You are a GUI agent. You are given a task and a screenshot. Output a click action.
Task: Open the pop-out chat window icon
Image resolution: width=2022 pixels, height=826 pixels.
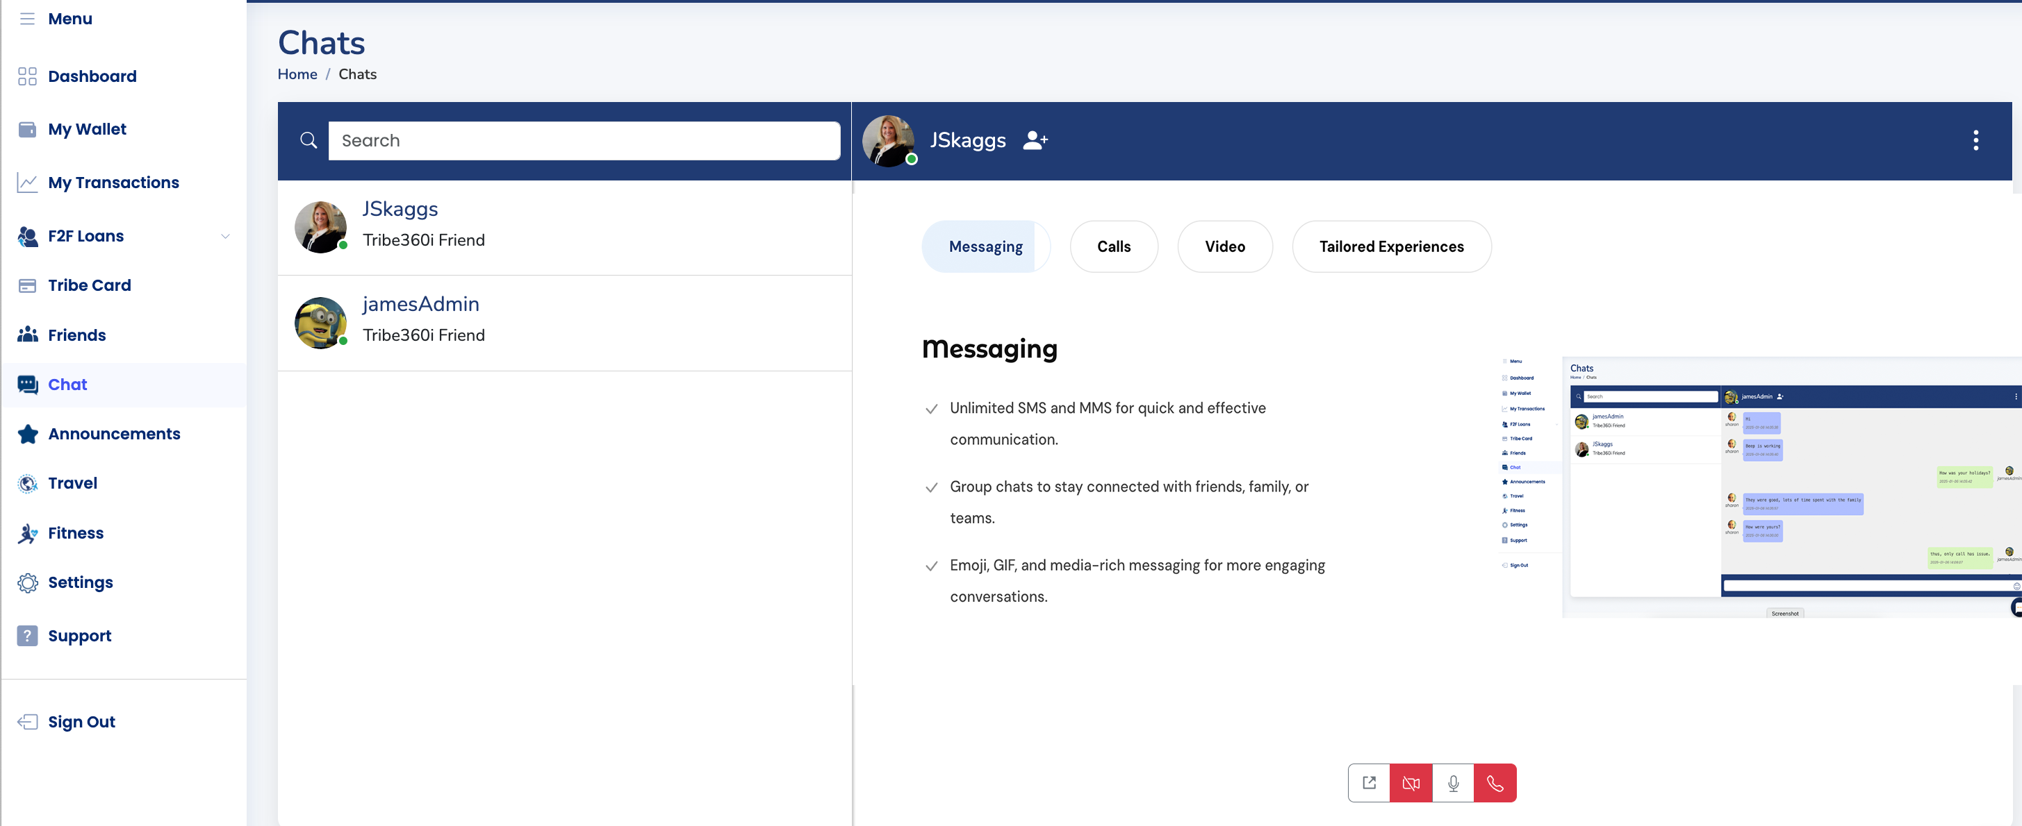coord(1369,782)
